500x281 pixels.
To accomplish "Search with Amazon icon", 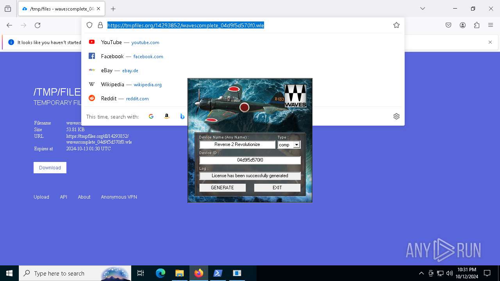I will 167,116.
